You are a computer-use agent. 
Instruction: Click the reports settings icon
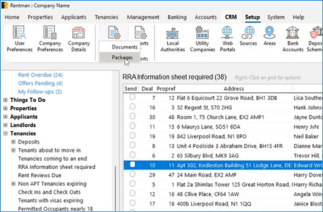(141, 32)
